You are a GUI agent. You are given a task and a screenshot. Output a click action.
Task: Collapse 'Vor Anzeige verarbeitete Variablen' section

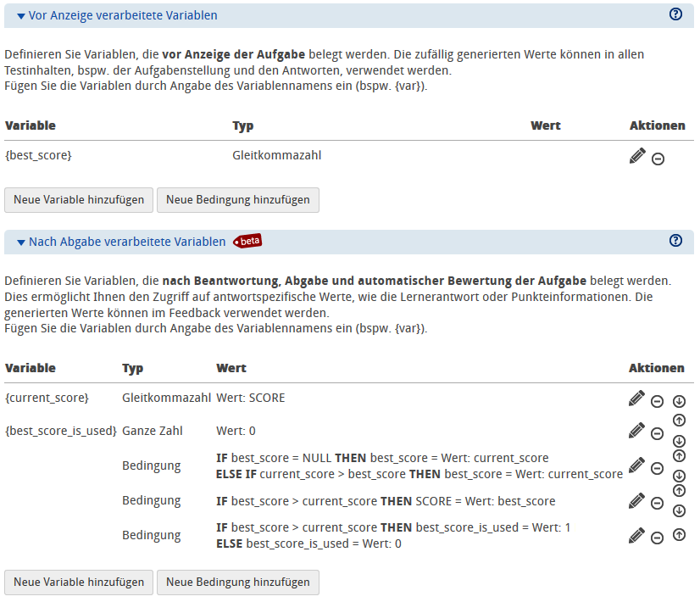click(22, 16)
